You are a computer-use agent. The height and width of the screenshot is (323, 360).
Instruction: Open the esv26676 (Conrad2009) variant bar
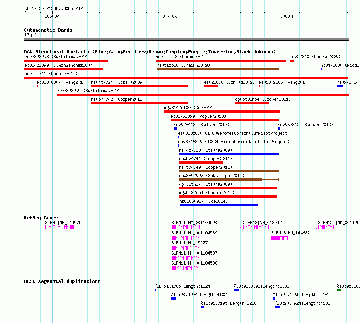coord(211,86)
